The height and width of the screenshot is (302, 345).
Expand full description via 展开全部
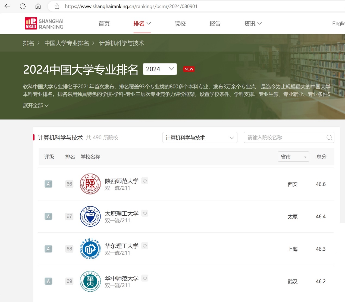[x=36, y=105]
